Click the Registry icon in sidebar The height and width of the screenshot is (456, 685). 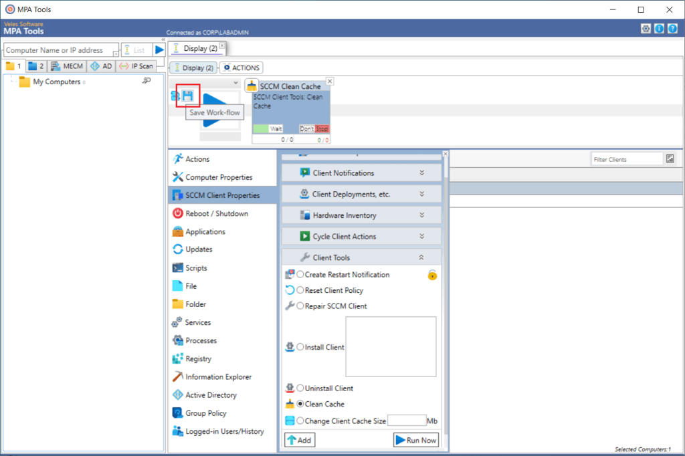pos(178,358)
